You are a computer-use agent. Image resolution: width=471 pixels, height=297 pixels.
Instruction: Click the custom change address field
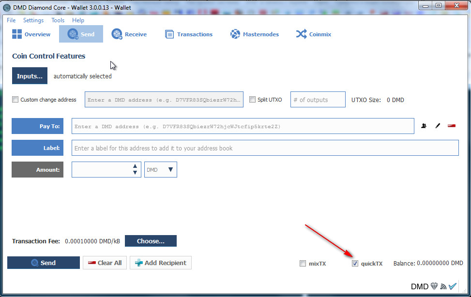[x=164, y=99]
